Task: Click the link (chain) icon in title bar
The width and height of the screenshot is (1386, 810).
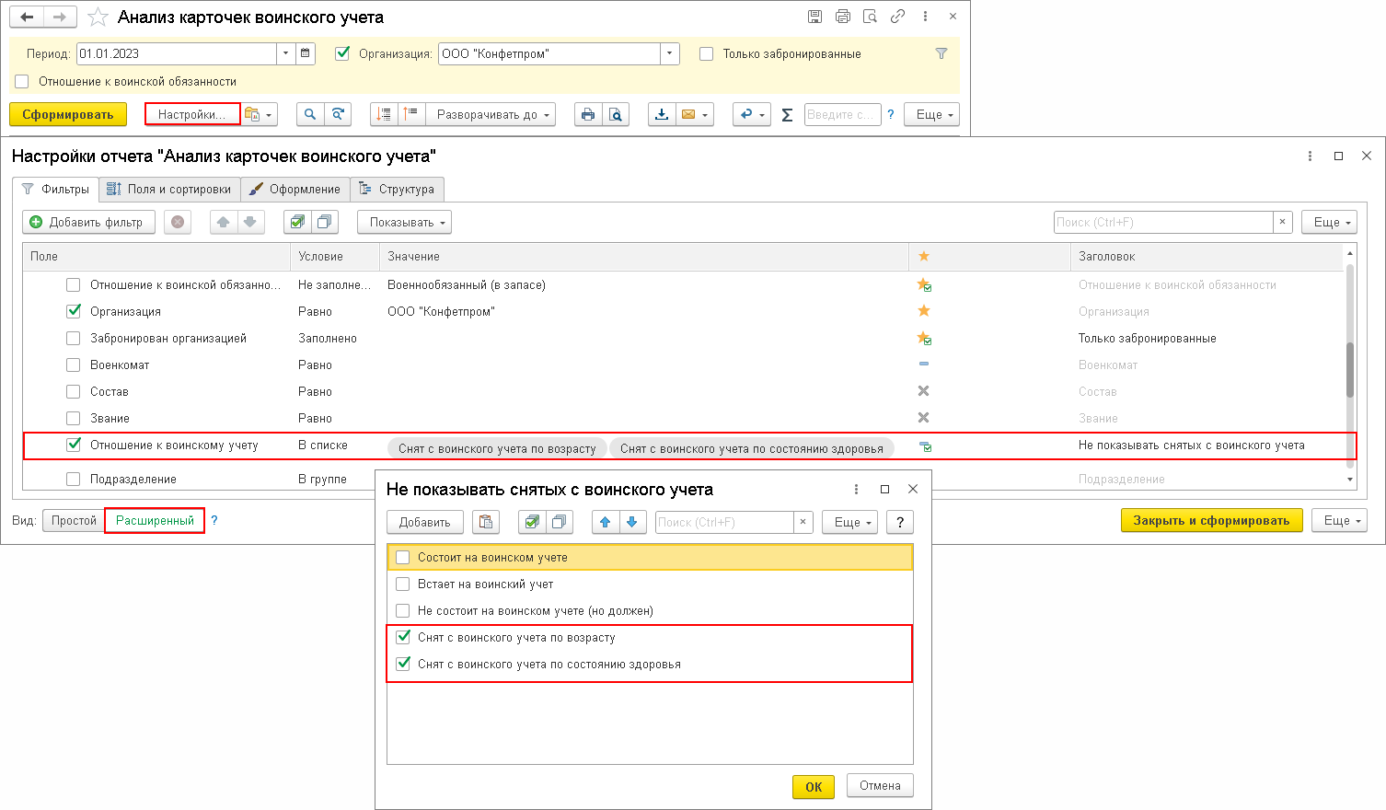Action: tap(897, 17)
